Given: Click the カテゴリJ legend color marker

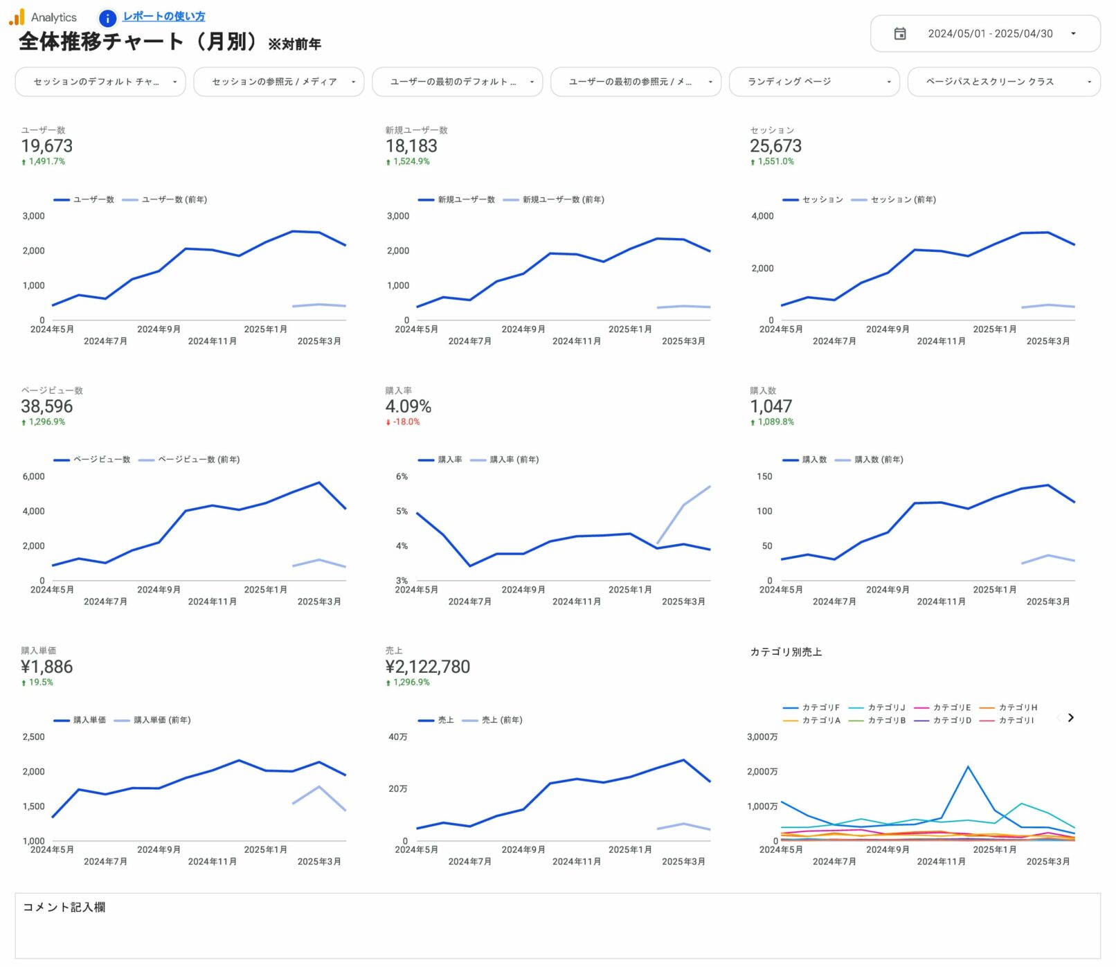Looking at the screenshot, I should click(x=856, y=708).
